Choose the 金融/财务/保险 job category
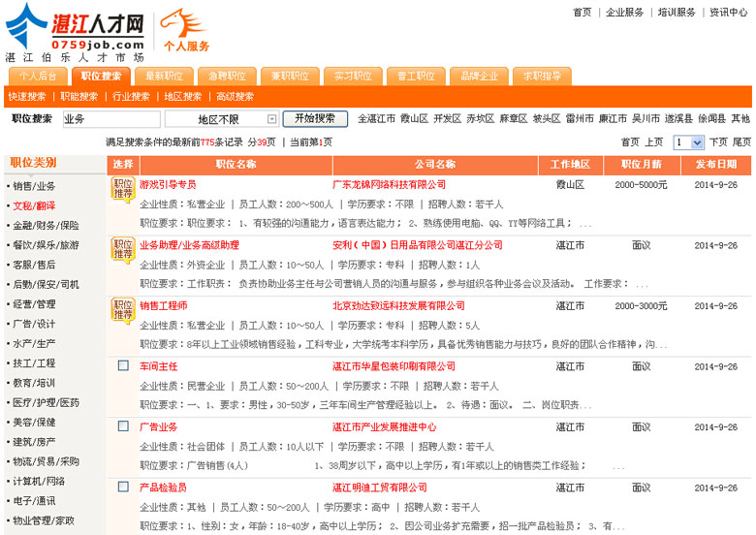 [46, 225]
